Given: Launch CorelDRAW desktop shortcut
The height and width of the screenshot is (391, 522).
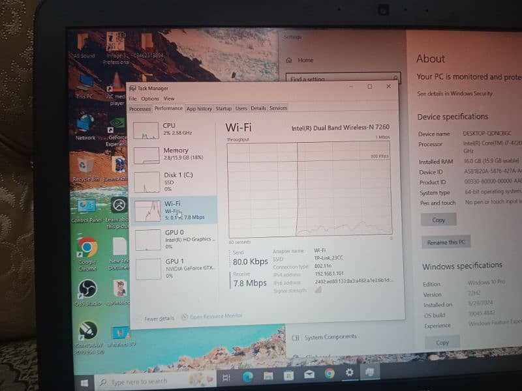Looking at the screenshot, I should click(x=88, y=337).
